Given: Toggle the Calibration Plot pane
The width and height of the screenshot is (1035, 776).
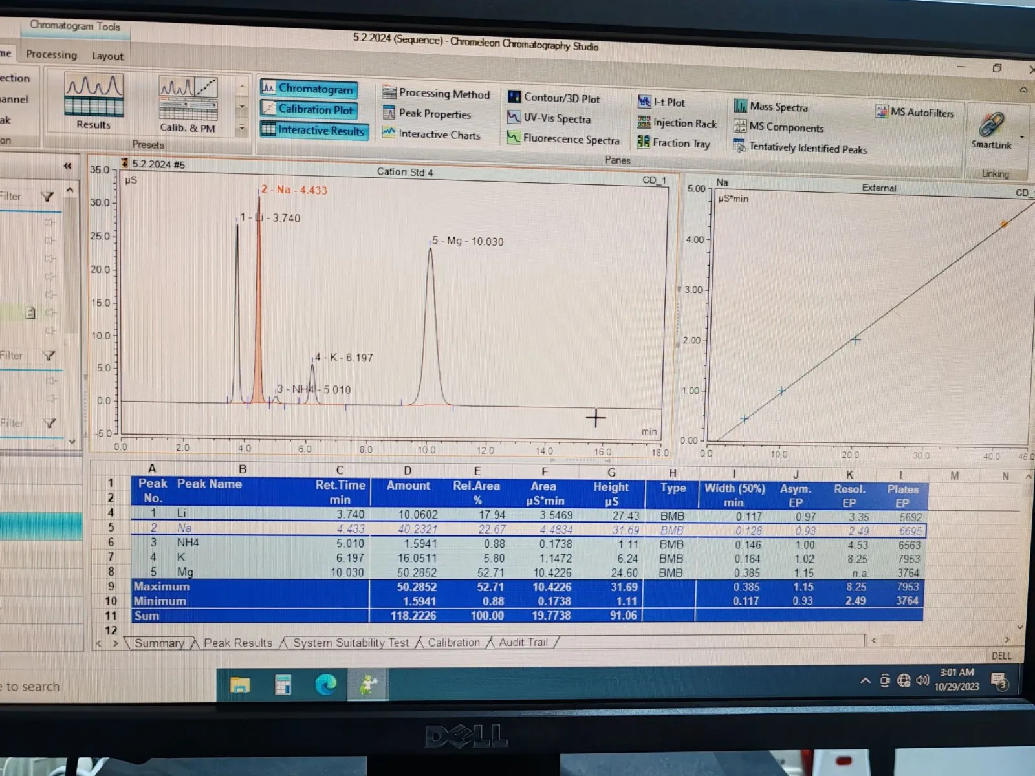Looking at the screenshot, I should 309,109.
